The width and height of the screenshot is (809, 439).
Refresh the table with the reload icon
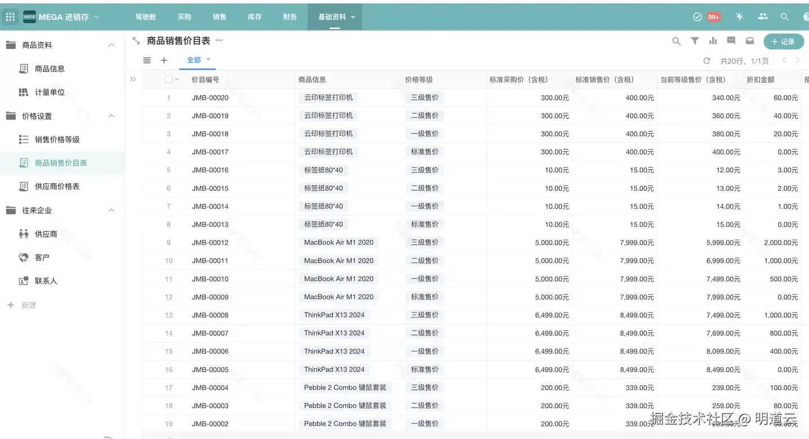pyautogui.click(x=707, y=61)
